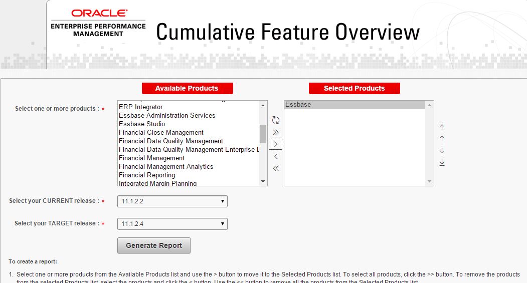Open the TARGET release dropdown
The image size is (527, 283).
tap(172, 223)
